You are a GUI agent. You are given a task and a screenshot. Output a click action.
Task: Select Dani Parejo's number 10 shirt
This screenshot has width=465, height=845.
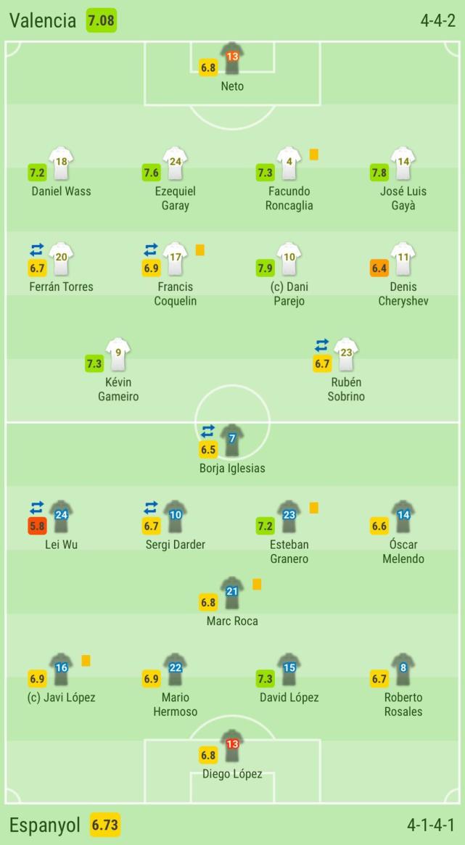click(289, 259)
